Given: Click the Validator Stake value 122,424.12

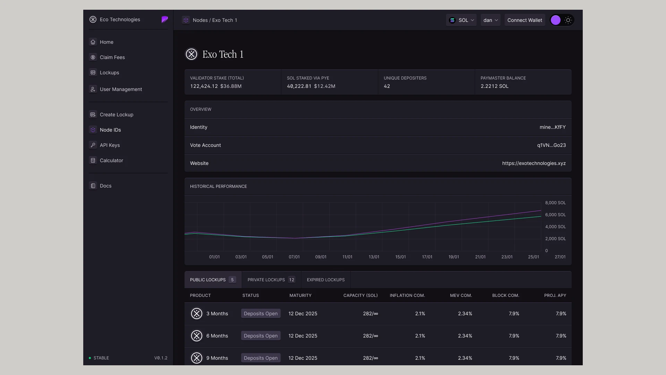Looking at the screenshot, I should pyautogui.click(x=204, y=86).
